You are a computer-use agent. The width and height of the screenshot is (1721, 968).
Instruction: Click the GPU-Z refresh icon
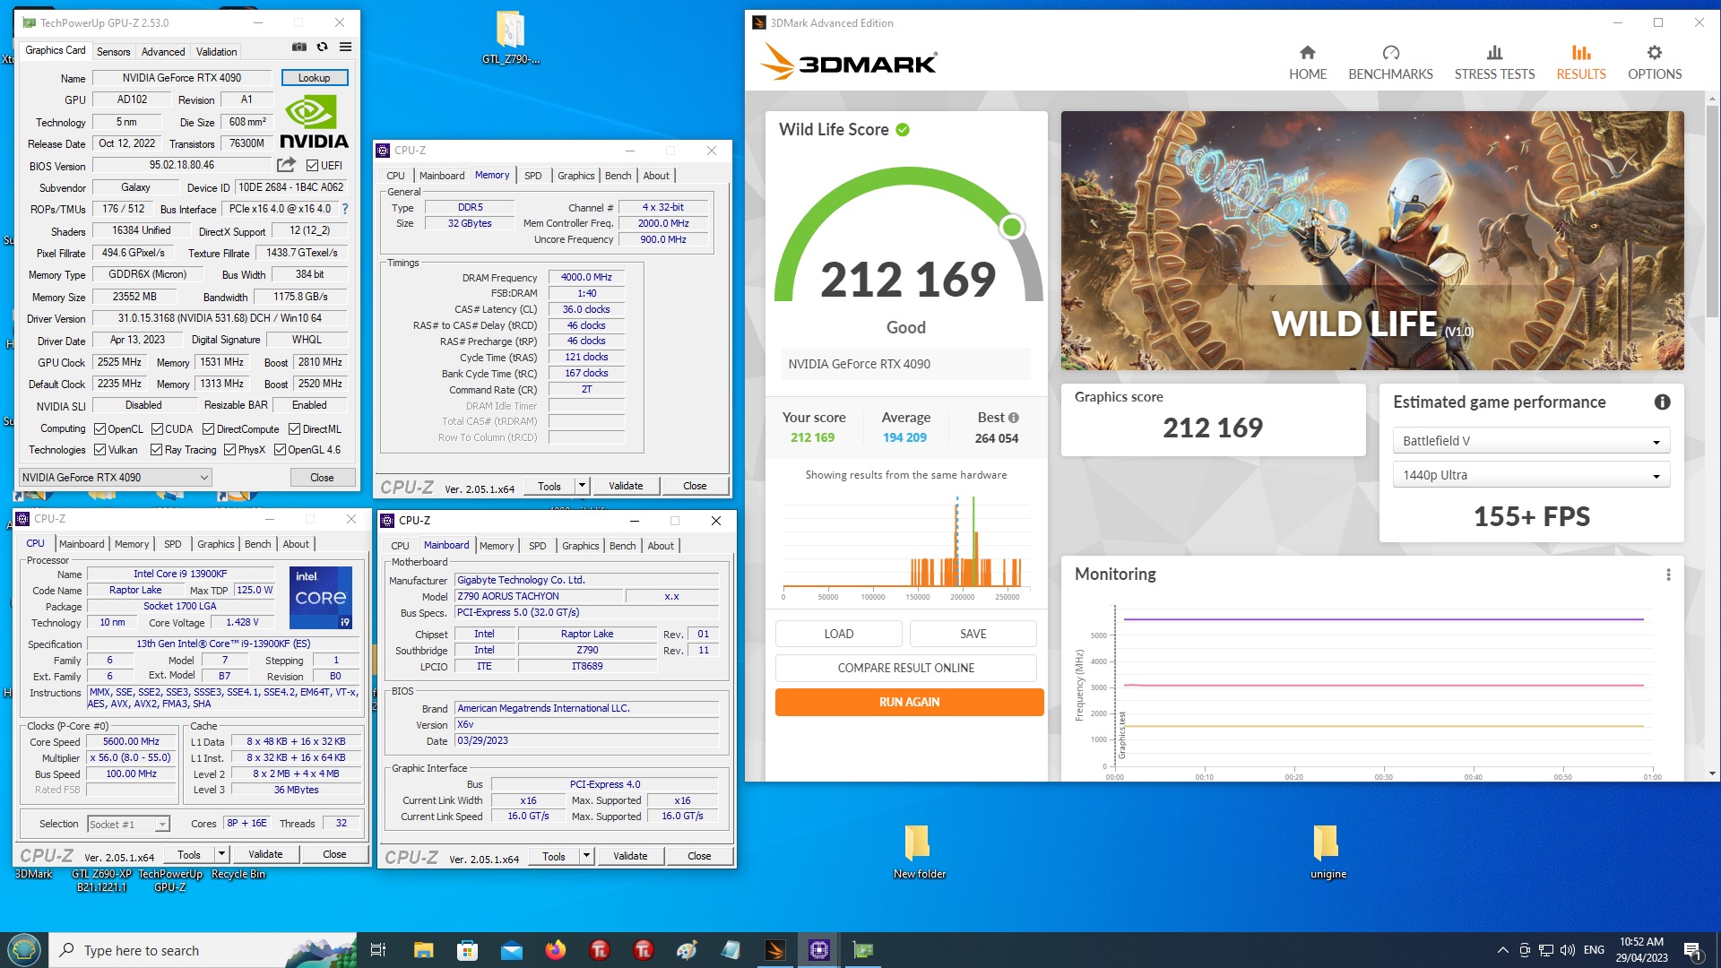pos(322,48)
